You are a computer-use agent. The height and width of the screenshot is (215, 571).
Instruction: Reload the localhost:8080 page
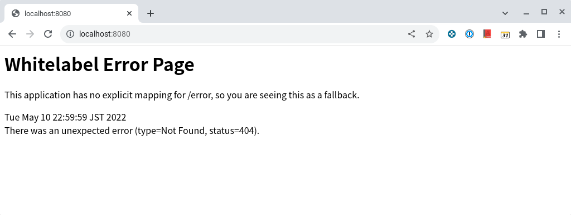click(x=48, y=34)
